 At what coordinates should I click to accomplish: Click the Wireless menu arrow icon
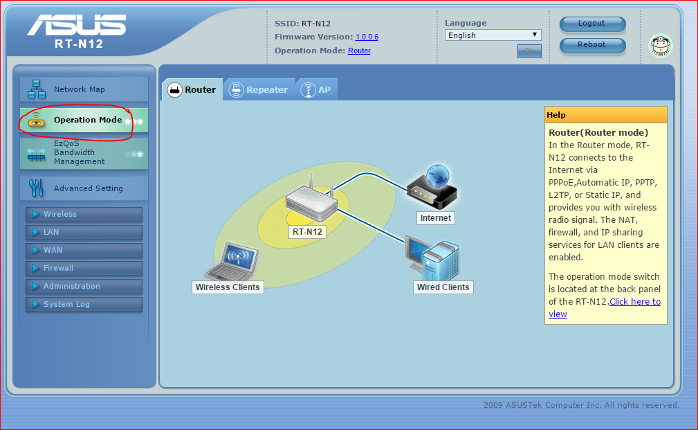tap(35, 215)
